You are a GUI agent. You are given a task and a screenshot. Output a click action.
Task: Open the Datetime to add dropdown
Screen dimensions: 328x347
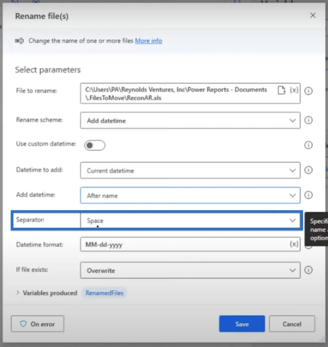[190, 170]
